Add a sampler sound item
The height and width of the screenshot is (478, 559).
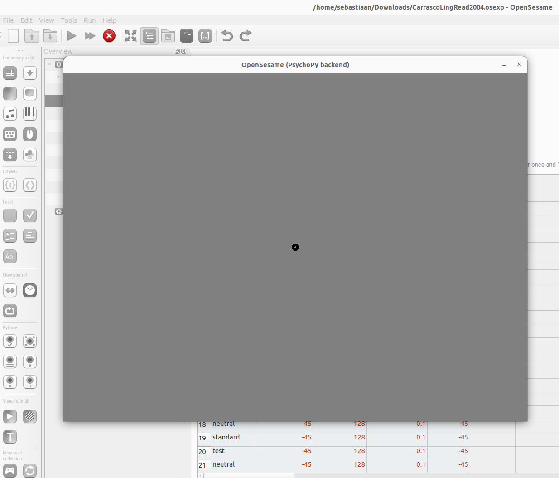pos(10,114)
